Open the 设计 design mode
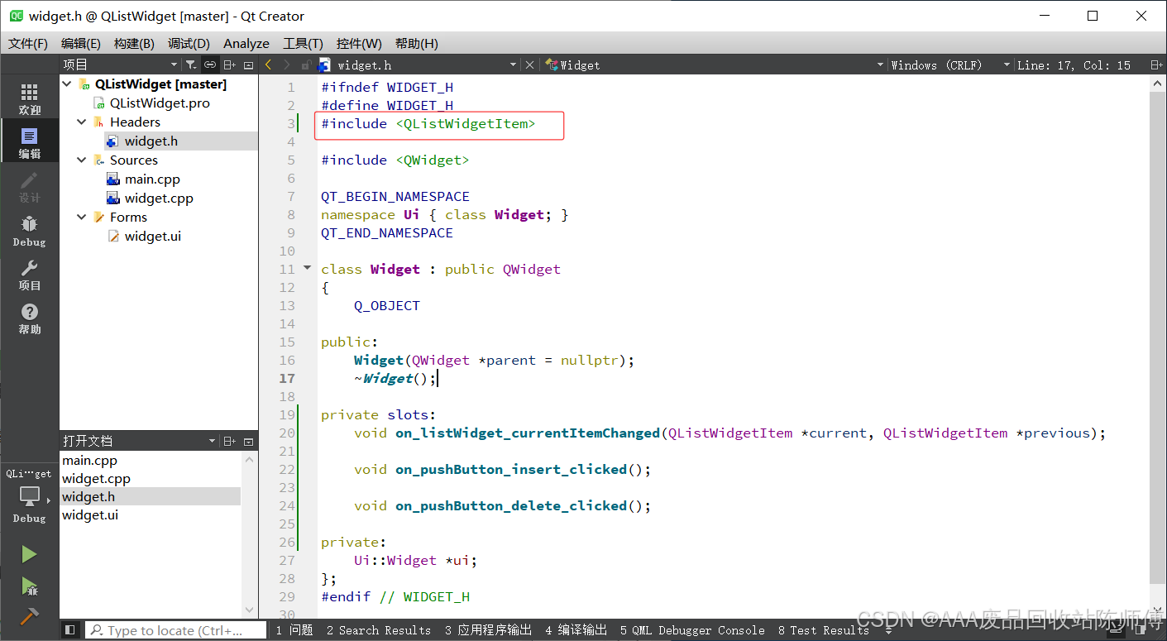The height and width of the screenshot is (641, 1167). pos(29,187)
